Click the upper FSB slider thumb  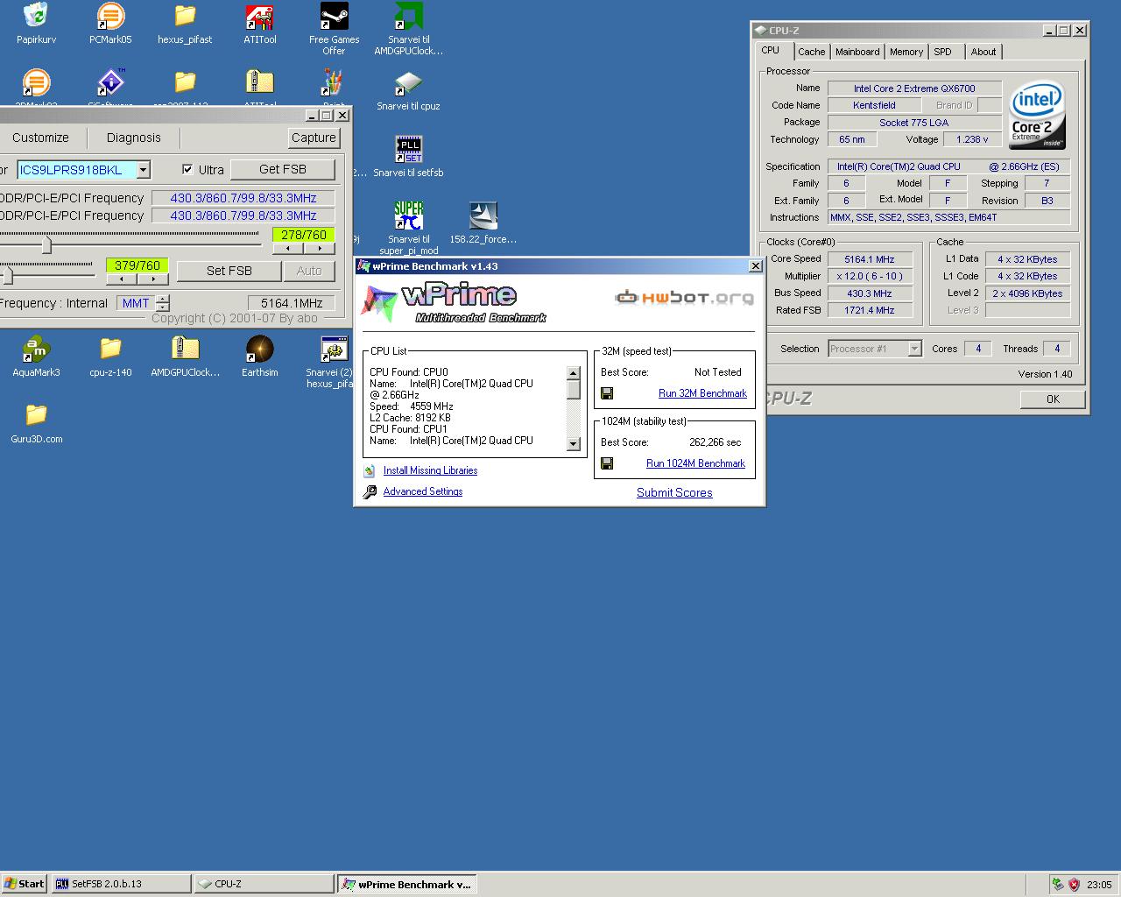(46, 244)
